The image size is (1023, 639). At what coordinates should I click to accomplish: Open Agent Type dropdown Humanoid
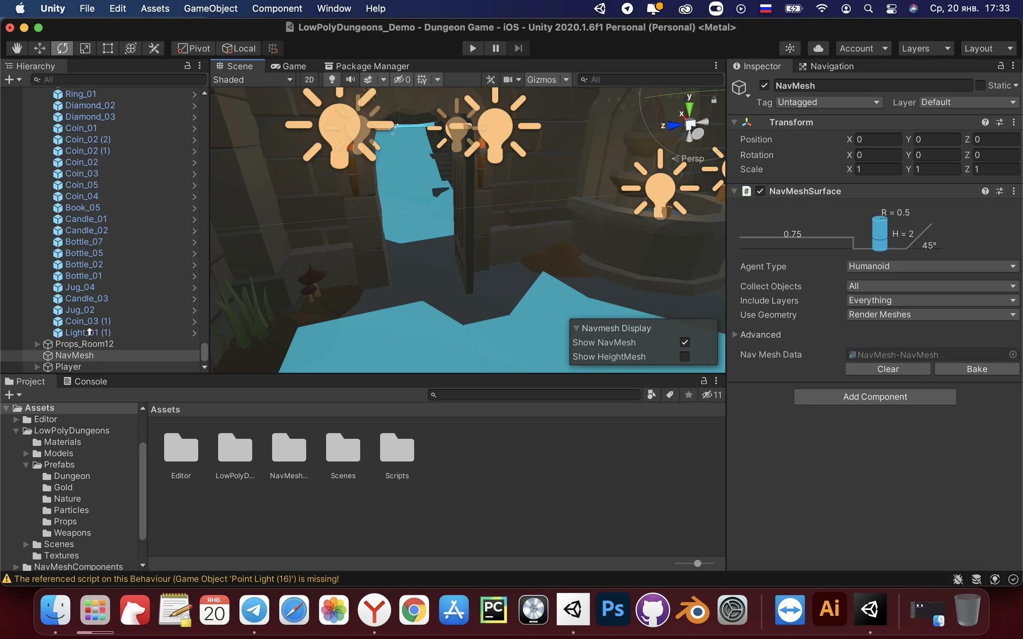932,266
